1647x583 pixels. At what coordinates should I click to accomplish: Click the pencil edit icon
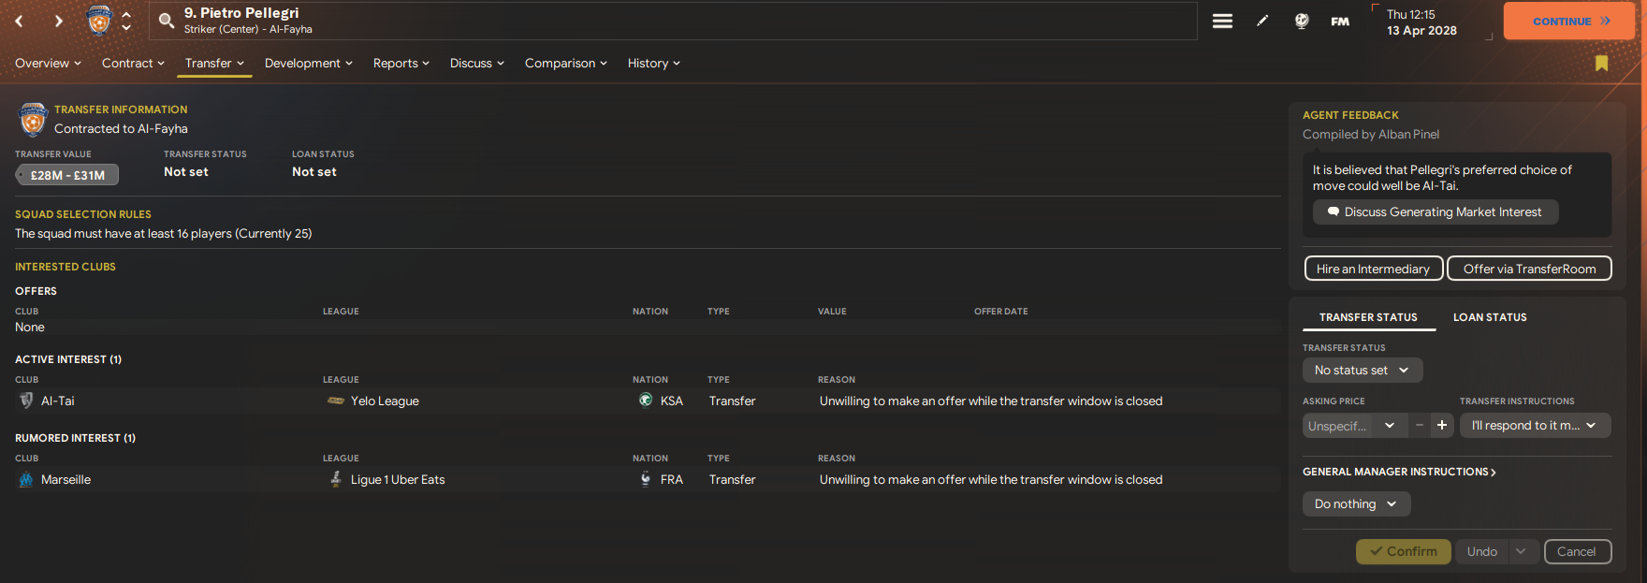tap(1262, 21)
